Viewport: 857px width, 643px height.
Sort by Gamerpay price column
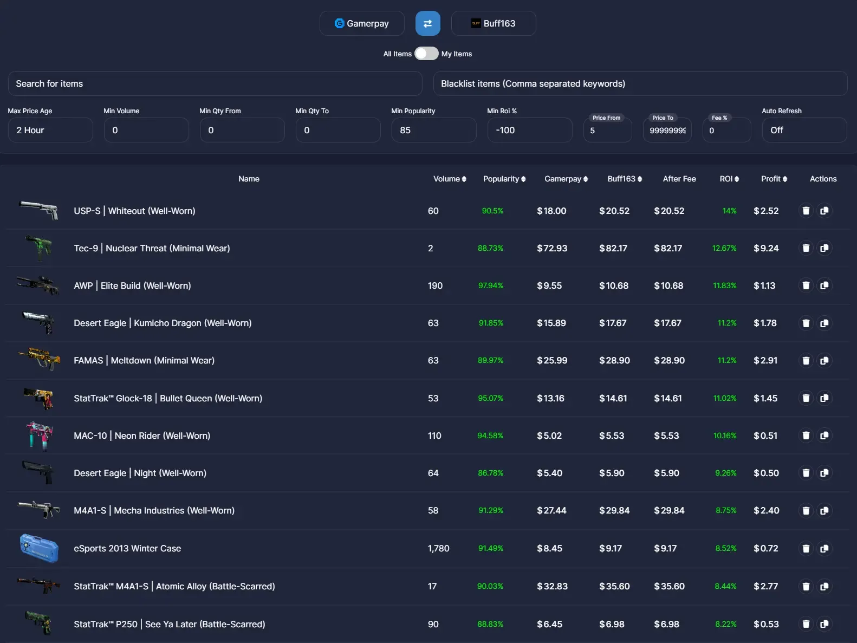click(566, 179)
